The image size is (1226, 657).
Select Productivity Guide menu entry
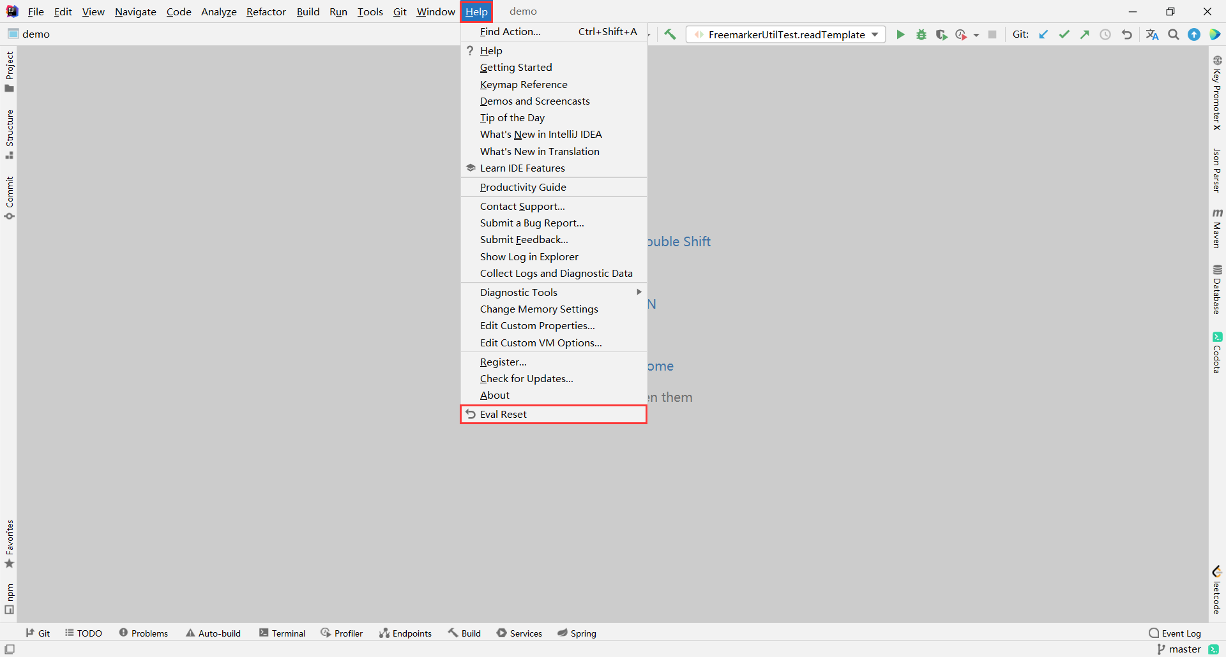click(x=554, y=187)
